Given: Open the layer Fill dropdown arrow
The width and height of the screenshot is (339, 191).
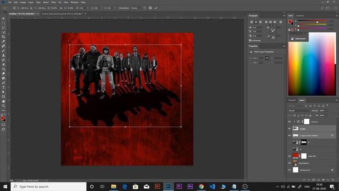Looking at the screenshot, I should coord(326,116).
